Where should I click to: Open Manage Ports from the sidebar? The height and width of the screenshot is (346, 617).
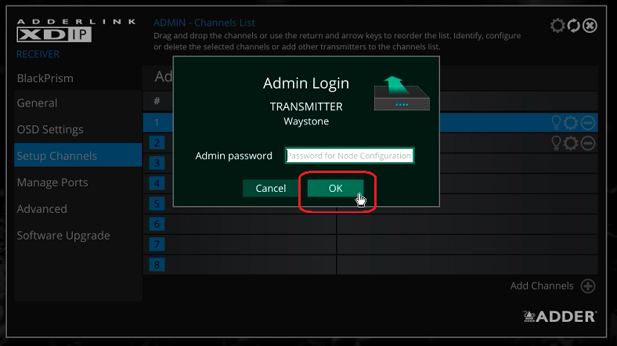(52, 182)
